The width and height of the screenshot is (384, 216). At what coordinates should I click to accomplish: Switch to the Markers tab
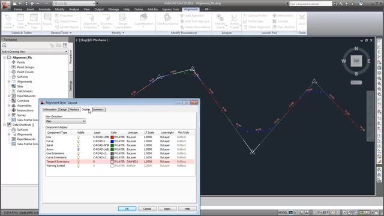pyautogui.click(x=74, y=109)
